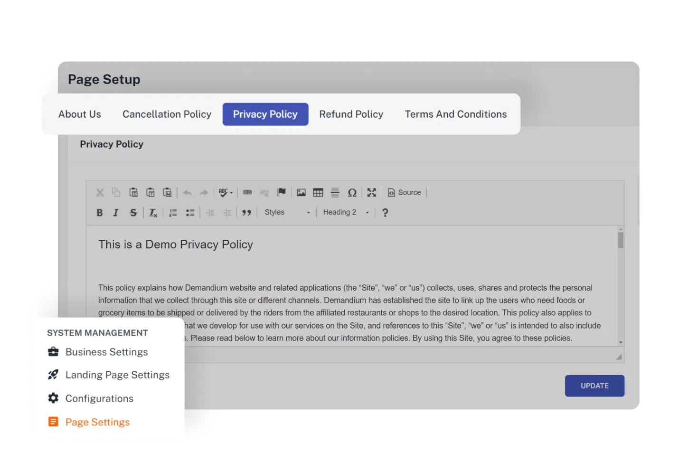Open the Heading 2 format dropdown
This screenshot has width=697, height=471.
pyautogui.click(x=346, y=212)
